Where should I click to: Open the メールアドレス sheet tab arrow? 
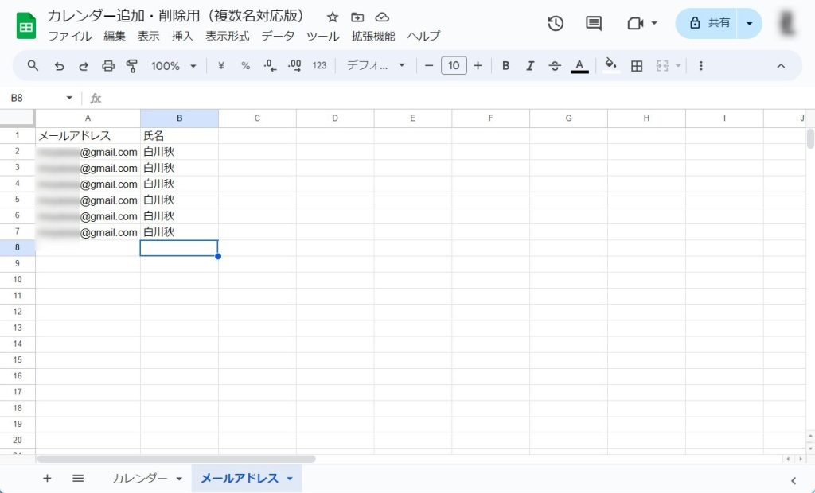[290, 479]
